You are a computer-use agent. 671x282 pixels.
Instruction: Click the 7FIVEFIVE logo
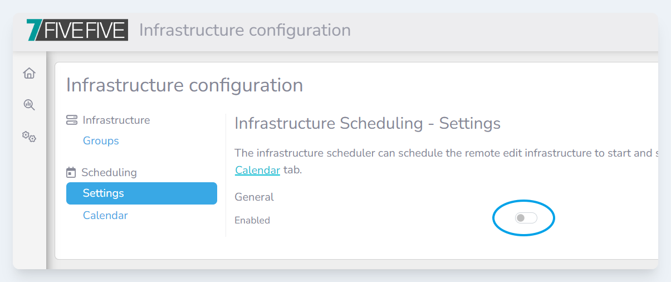(77, 30)
